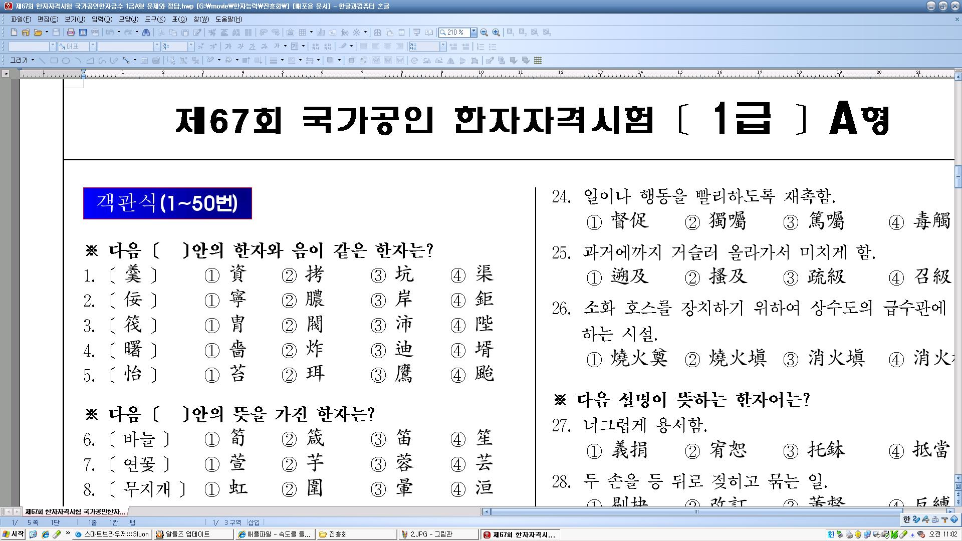This screenshot has height=541, width=962.
Task: Click the open folder icon
Action: tap(38, 32)
